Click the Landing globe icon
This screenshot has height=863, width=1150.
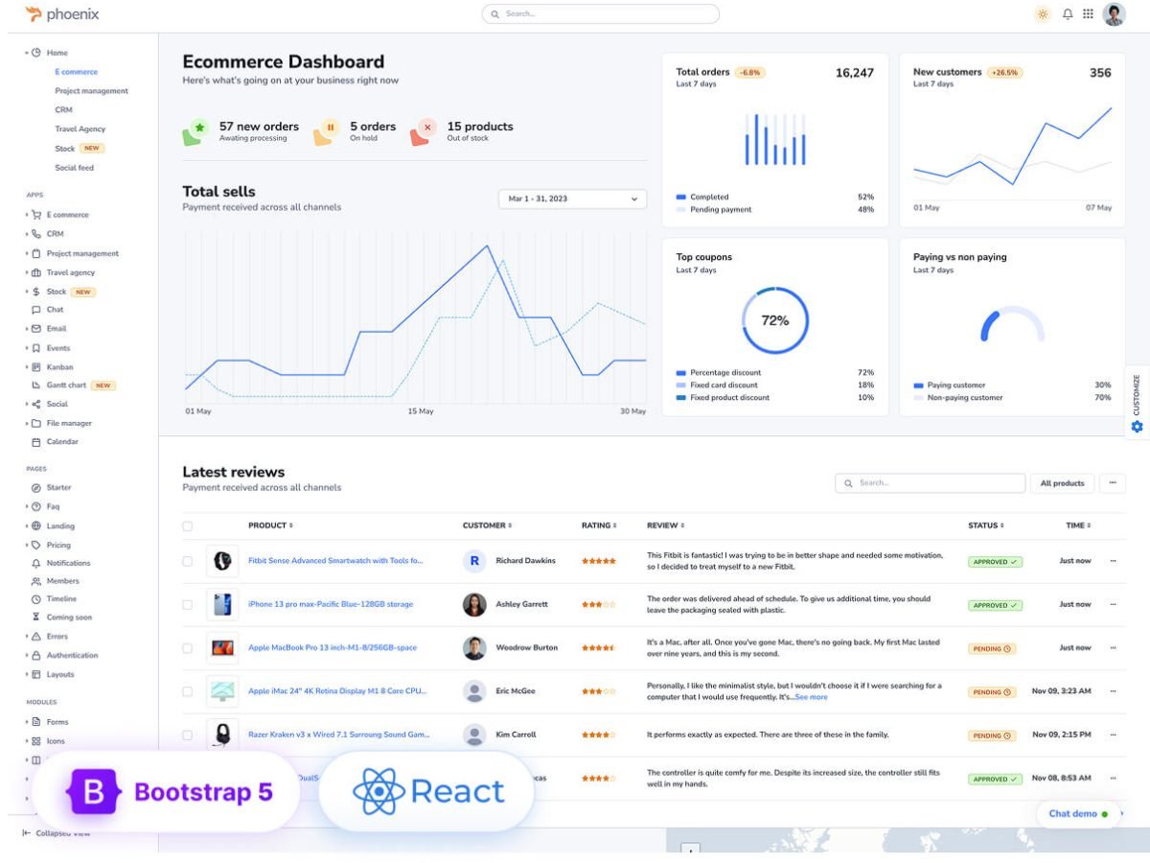click(36, 526)
